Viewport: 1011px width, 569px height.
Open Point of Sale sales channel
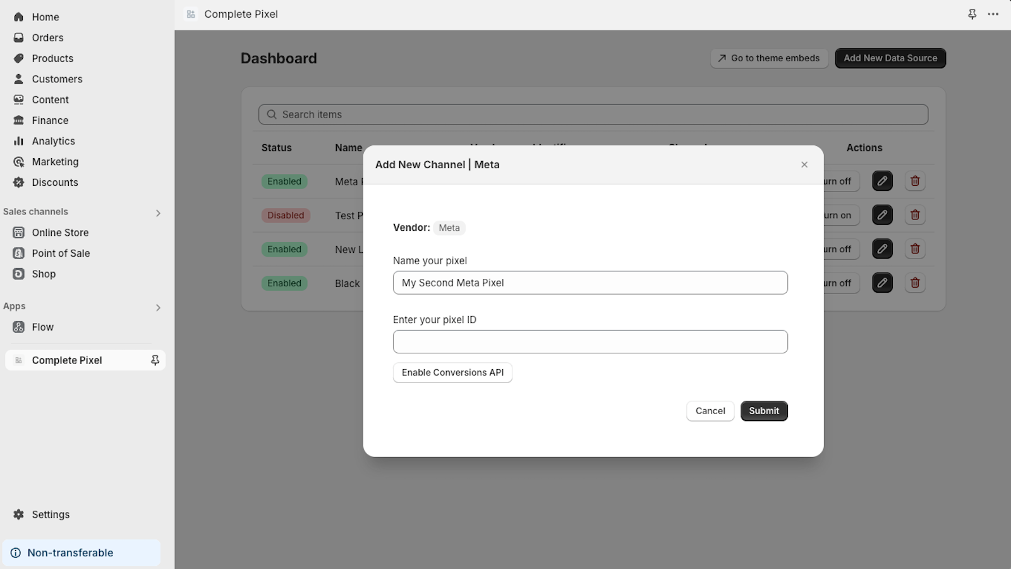(60, 253)
